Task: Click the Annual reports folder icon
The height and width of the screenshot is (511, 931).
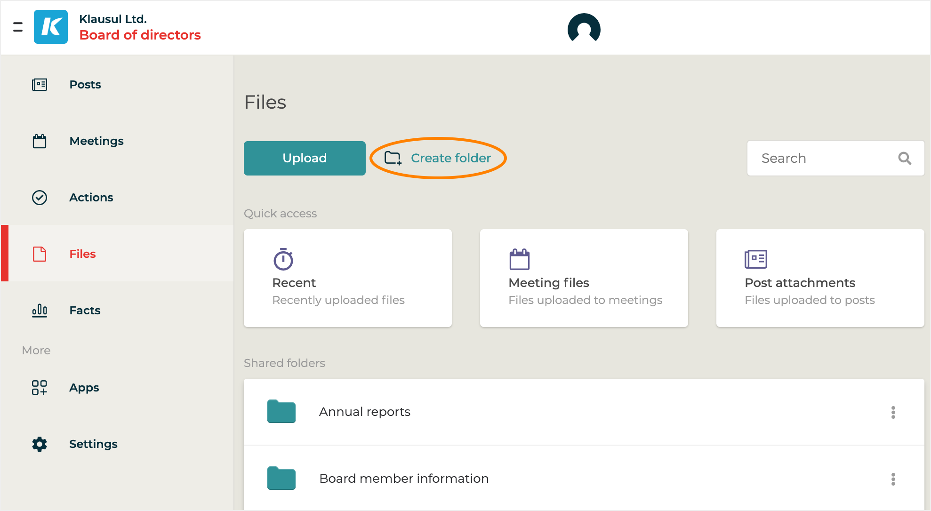Action: [x=281, y=412]
